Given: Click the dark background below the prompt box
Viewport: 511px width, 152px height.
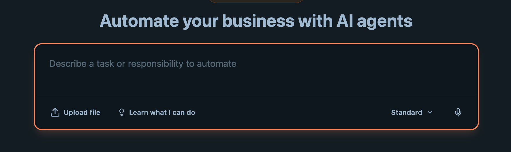Looking at the screenshot, I should (x=256, y=142).
